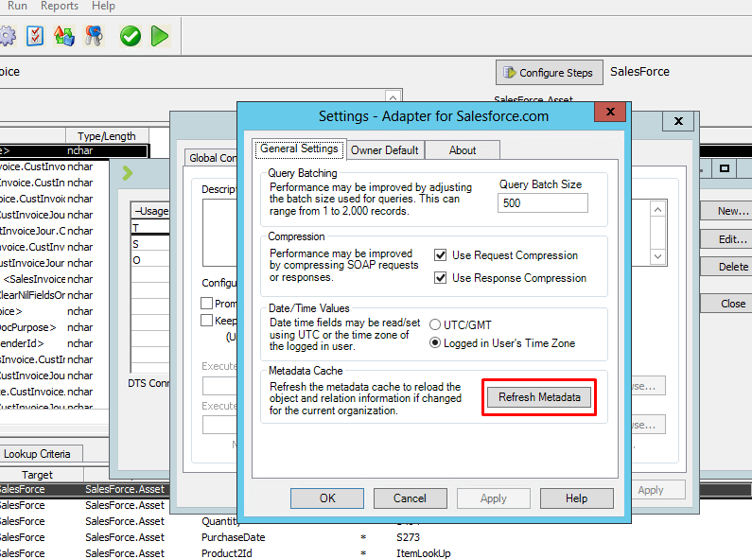
Task: Click the New... button on the right
Action: click(726, 211)
